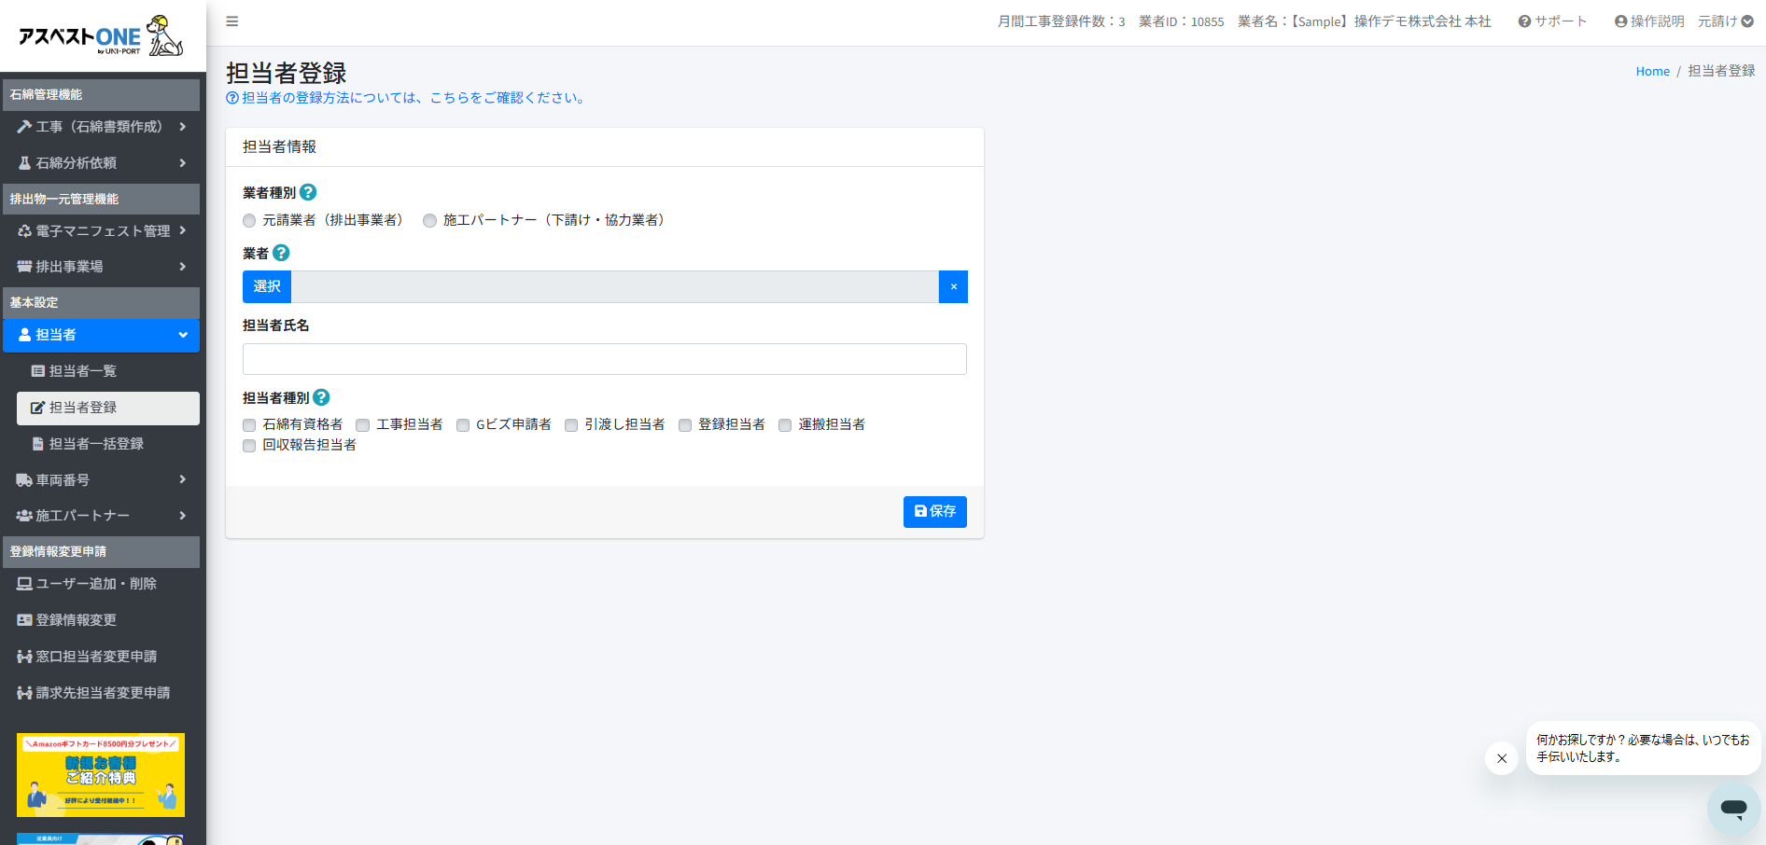Open the chat support bubble icon
The image size is (1766, 845).
point(1733,808)
